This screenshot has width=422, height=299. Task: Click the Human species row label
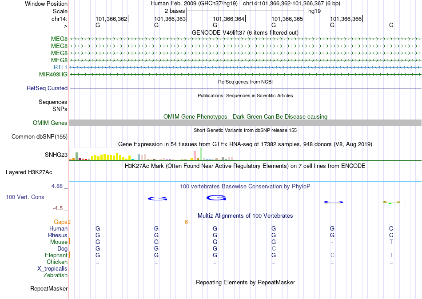tap(58, 229)
